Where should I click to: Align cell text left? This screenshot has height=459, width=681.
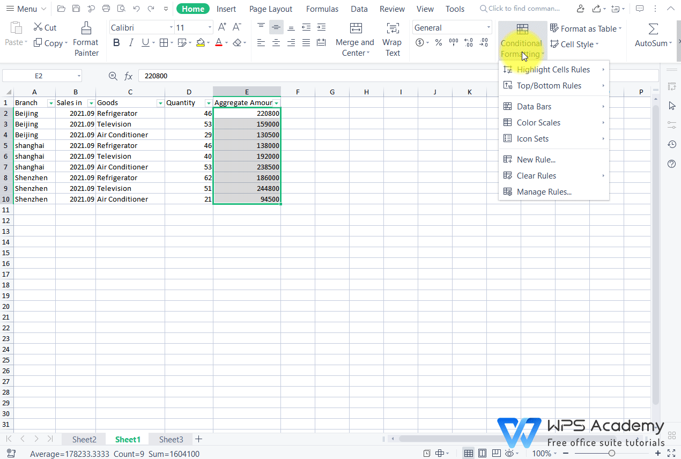261,43
